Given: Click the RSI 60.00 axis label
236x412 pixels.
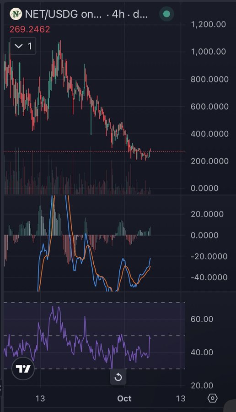Looking at the screenshot, I should point(202,319).
